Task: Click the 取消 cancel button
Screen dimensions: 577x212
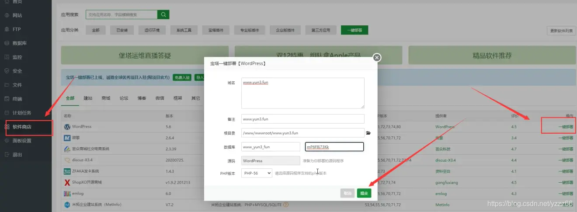Action: [x=348, y=193]
